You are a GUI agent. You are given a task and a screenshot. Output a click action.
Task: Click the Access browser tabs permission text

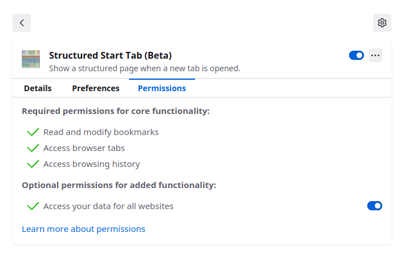(x=84, y=148)
